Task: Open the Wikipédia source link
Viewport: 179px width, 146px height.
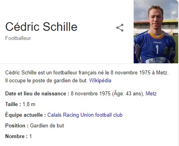Action: 100,80
